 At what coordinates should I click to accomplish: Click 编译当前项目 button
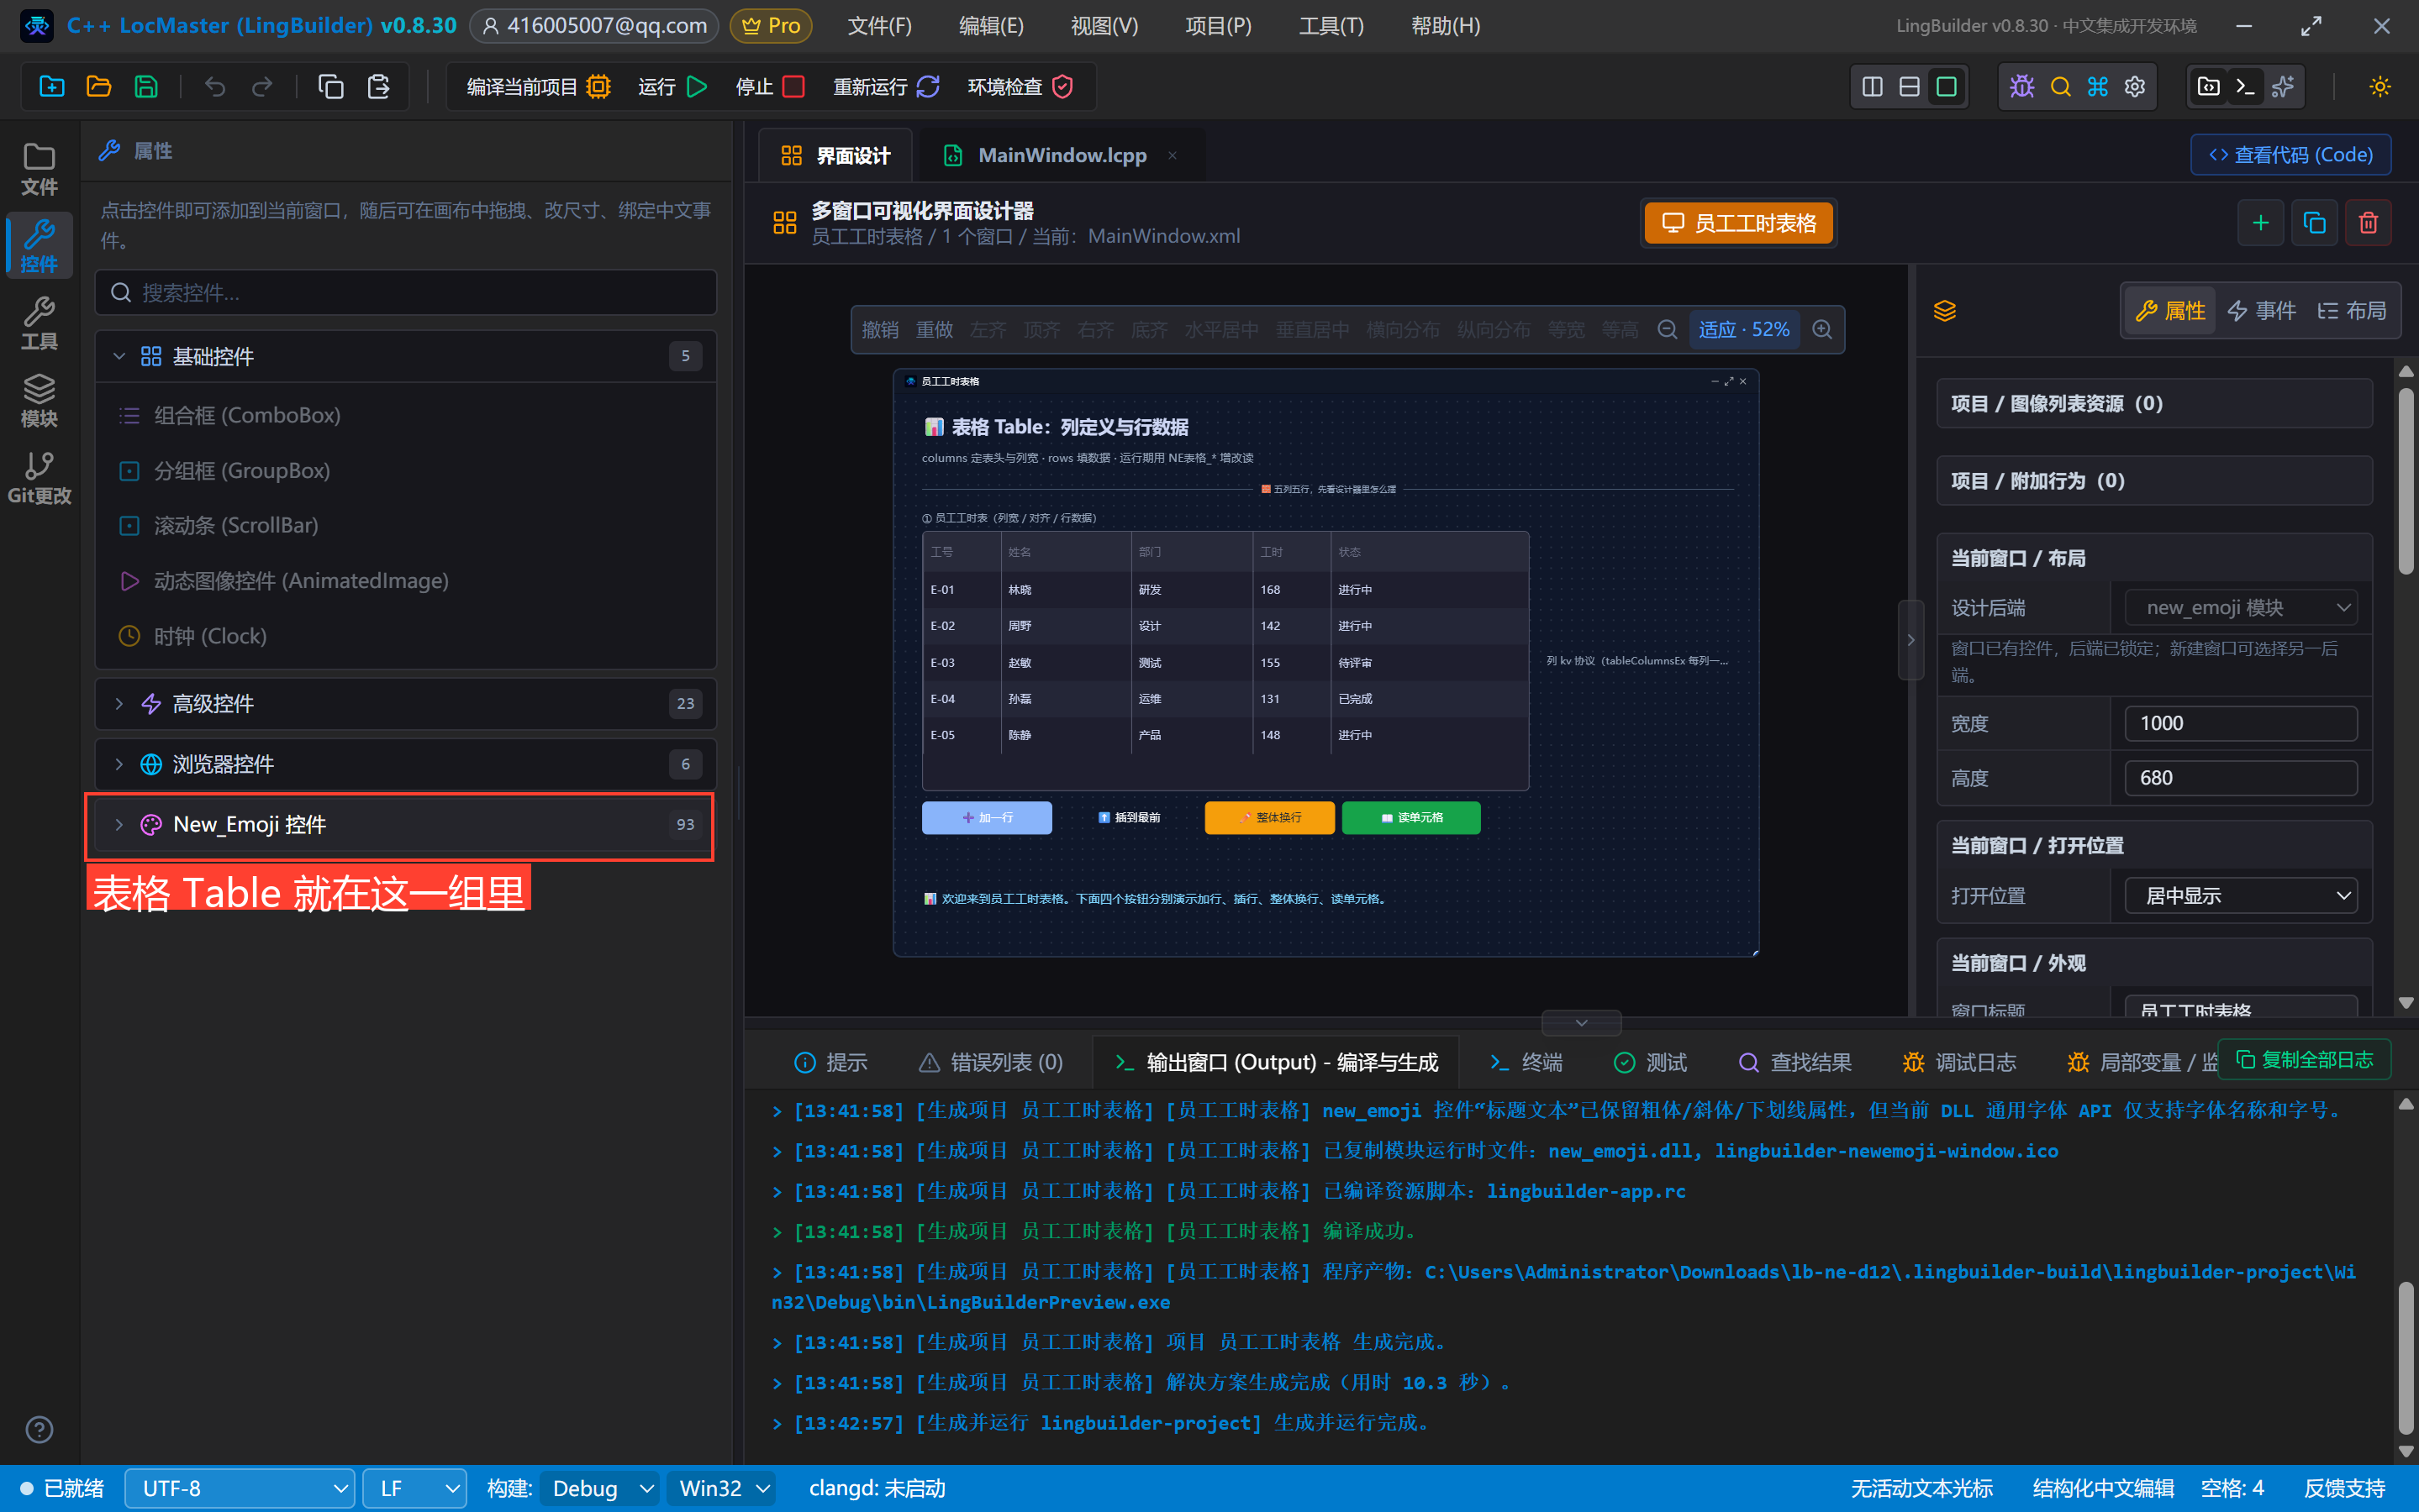click(538, 87)
